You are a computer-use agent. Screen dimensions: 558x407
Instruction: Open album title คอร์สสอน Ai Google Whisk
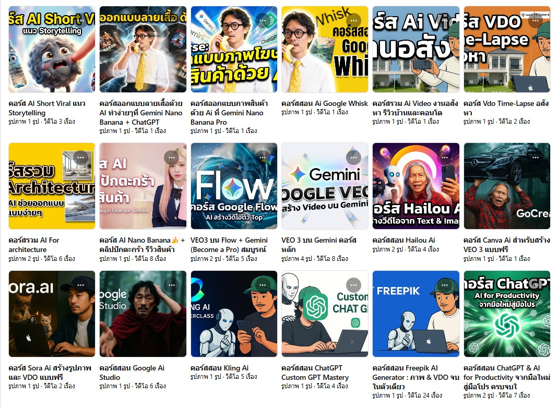point(325,103)
